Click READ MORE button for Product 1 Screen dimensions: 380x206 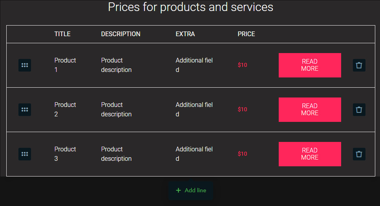310,65
